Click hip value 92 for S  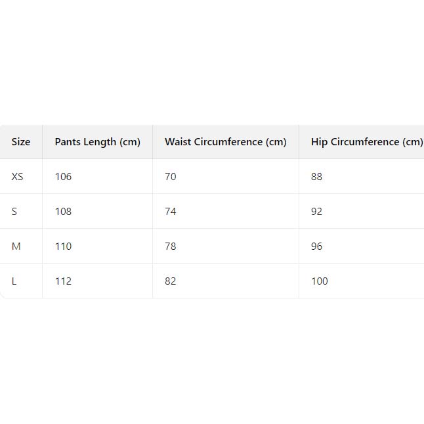[x=317, y=212]
